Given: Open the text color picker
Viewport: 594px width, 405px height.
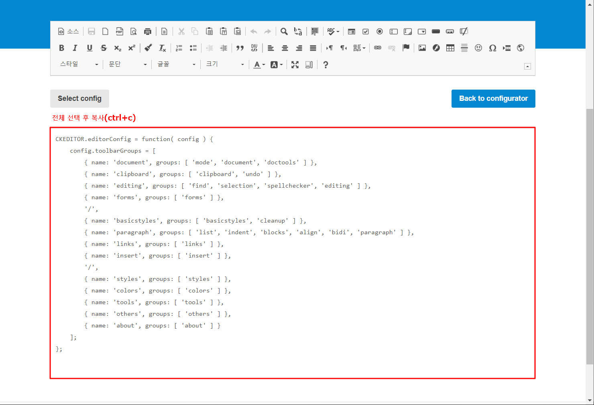Looking at the screenshot, I should [259, 65].
